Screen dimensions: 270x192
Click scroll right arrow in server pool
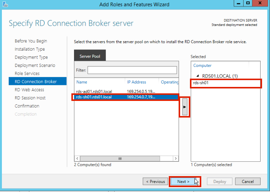176,158
